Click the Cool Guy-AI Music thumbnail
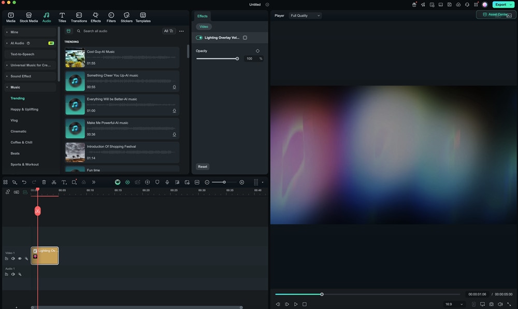Image resolution: width=518 pixels, height=309 pixels. 75,58
